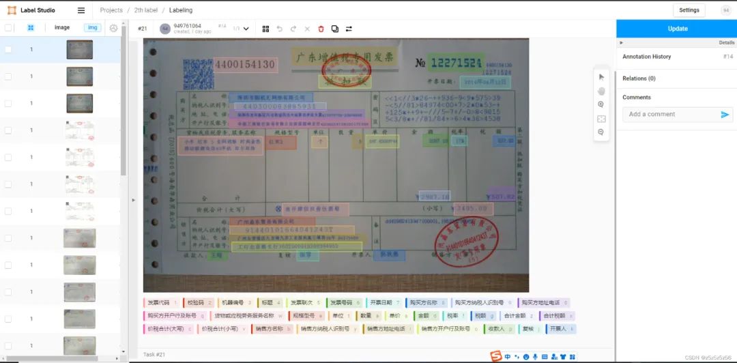The width and height of the screenshot is (737, 363).
Task: Click the grid view icon in the toolbar
Action: (265, 29)
